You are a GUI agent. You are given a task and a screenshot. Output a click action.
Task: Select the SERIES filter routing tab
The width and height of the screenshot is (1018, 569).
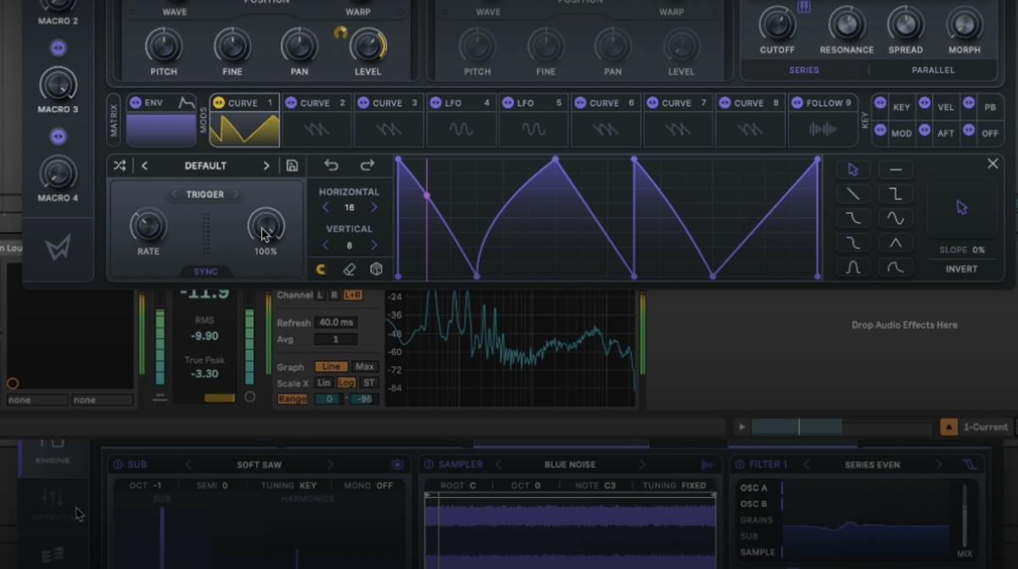[804, 70]
